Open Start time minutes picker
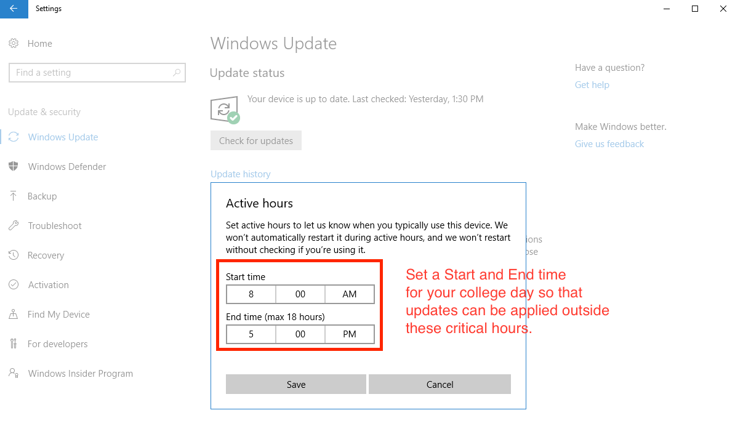This screenshot has width=735, height=434. pos(300,294)
